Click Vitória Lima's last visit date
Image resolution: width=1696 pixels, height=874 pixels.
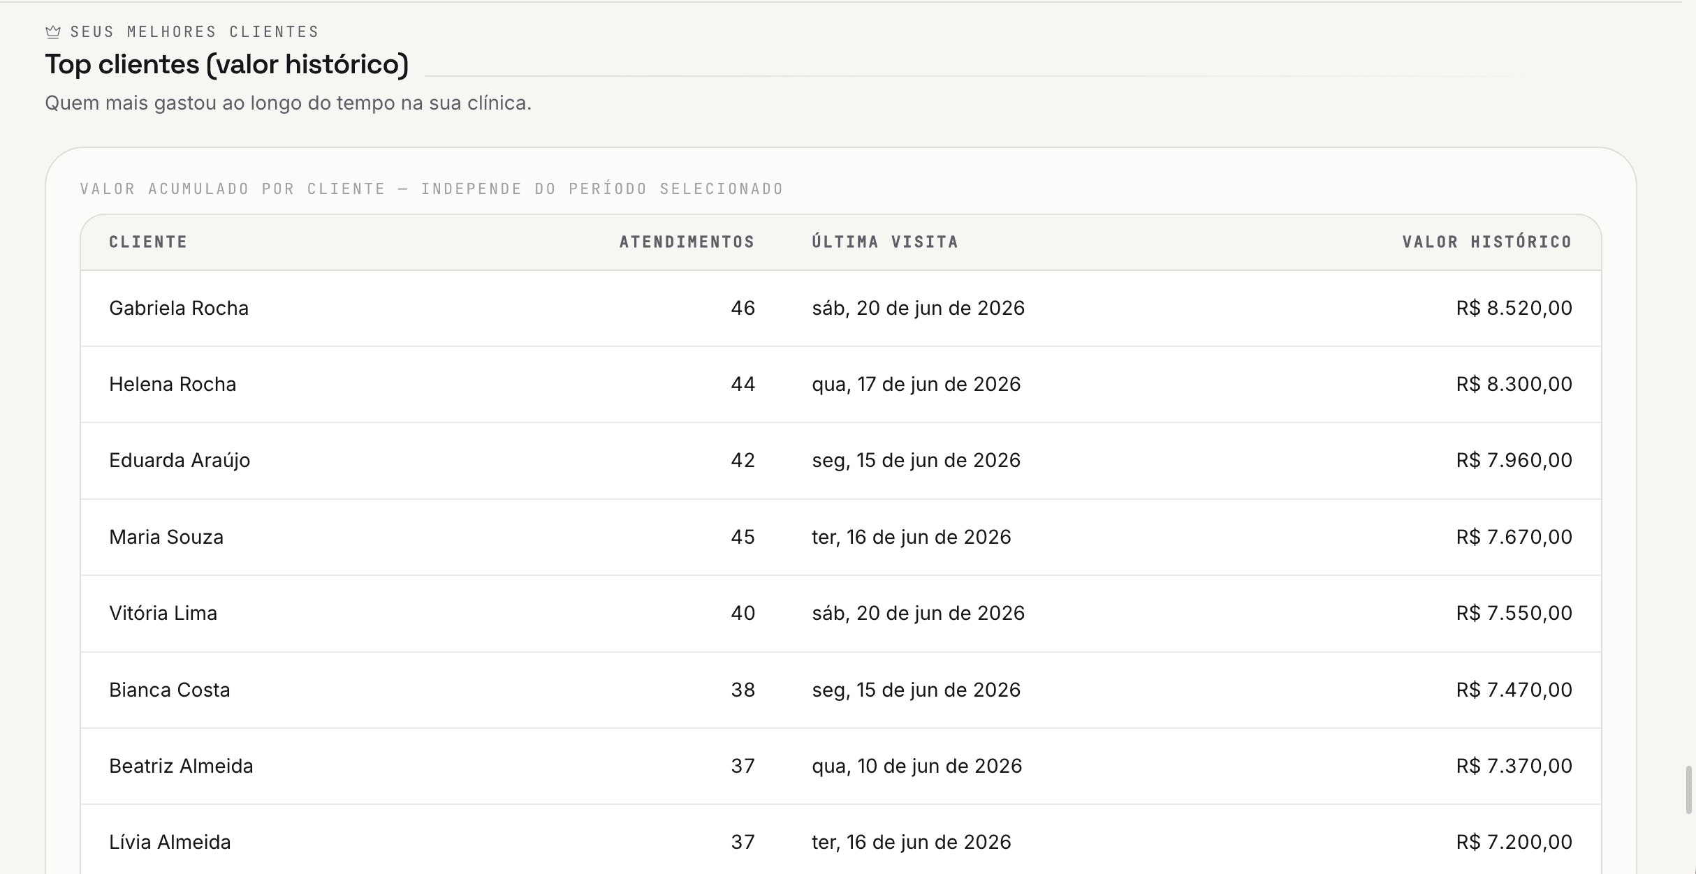pos(918,613)
